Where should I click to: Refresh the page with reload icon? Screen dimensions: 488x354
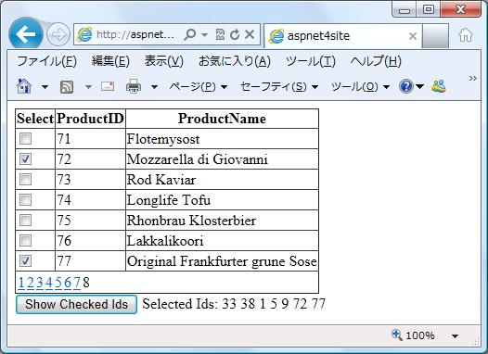pos(235,34)
